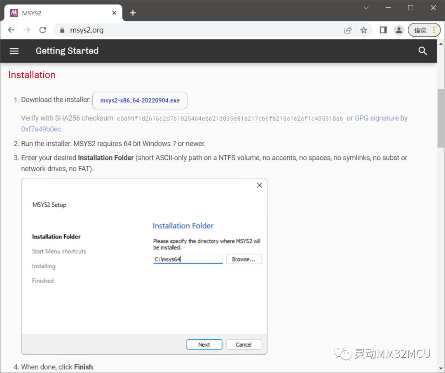The image size is (445, 373).
Task: Reload the page with the refresh icon
Action: tap(42, 30)
